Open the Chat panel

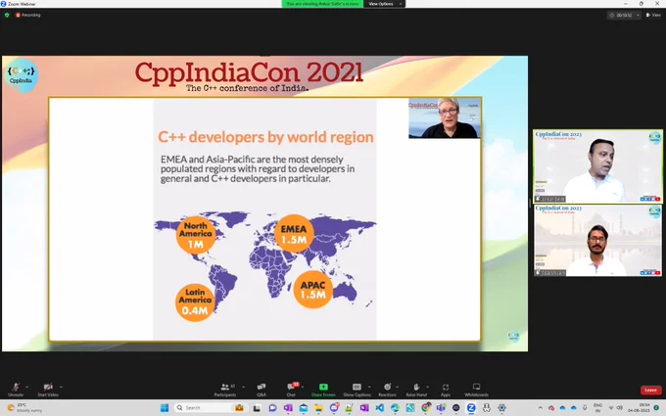coord(291,389)
